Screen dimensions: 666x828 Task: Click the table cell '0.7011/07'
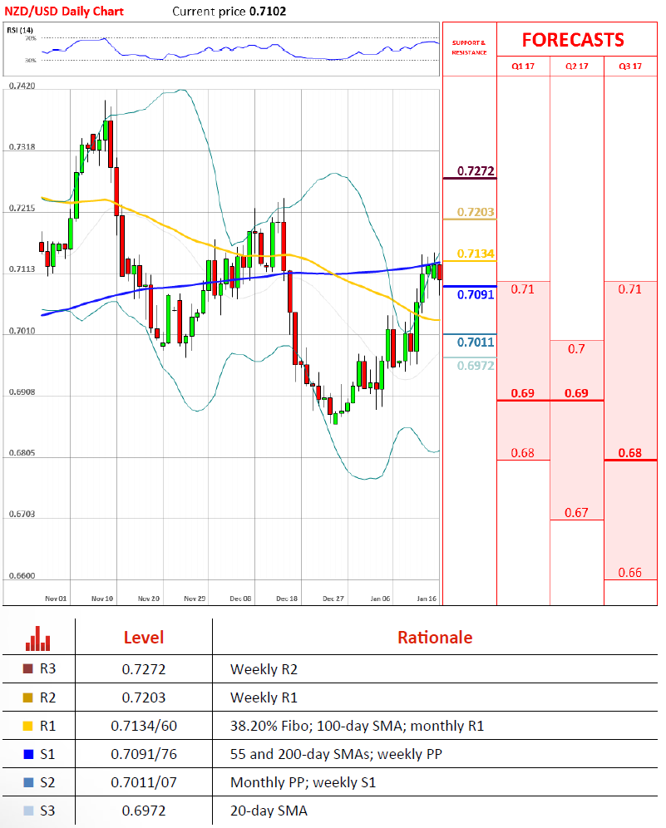click(144, 782)
